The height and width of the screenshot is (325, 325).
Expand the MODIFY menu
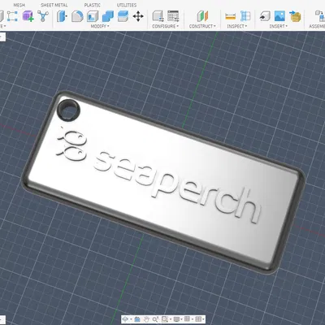pos(100,26)
